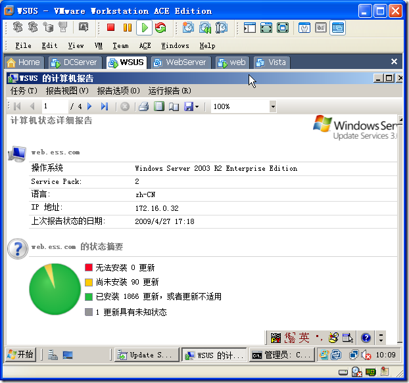409x383 pixels.
Task: Open the File menu
Action: (x=23, y=45)
